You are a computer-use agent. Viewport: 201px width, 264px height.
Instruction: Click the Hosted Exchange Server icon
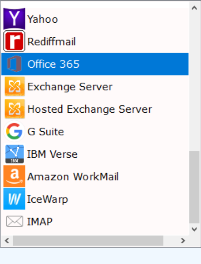[15, 109]
